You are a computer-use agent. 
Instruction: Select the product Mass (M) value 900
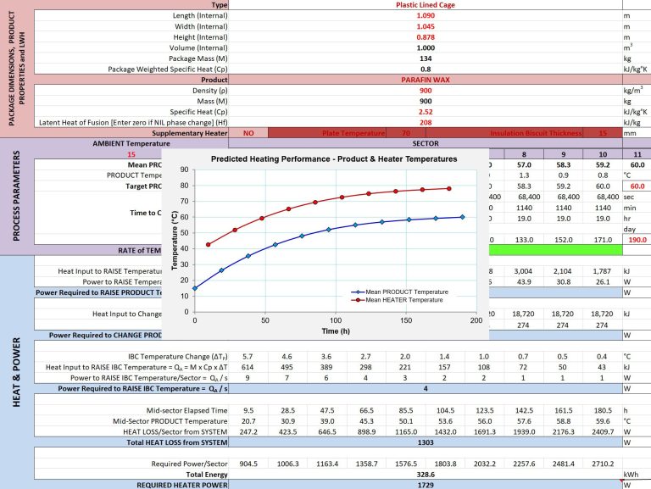coord(426,102)
